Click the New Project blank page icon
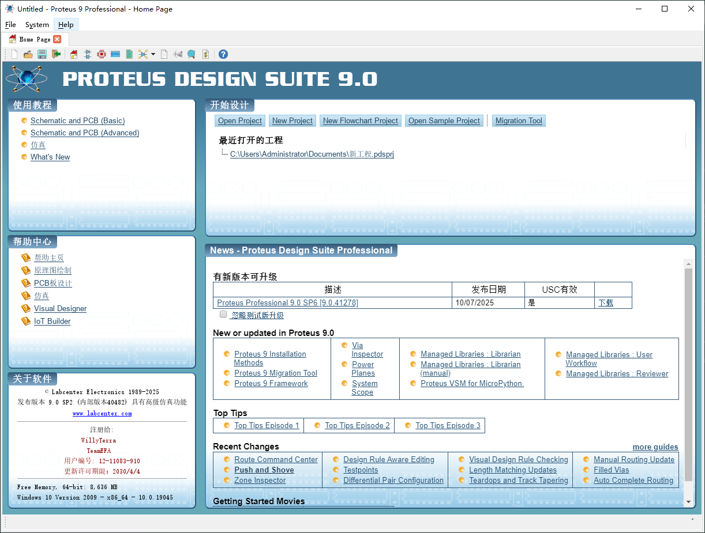 [x=14, y=54]
